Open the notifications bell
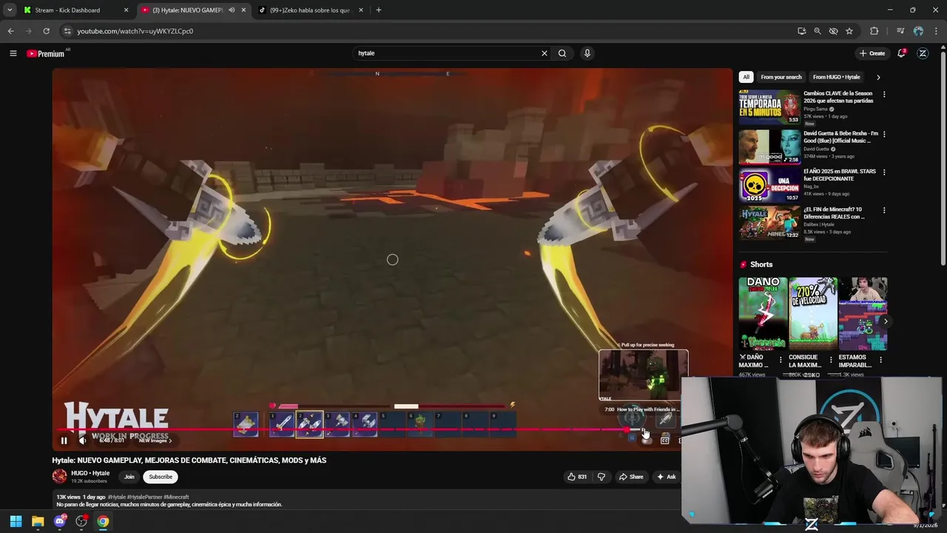The height and width of the screenshot is (533, 947). [x=901, y=53]
